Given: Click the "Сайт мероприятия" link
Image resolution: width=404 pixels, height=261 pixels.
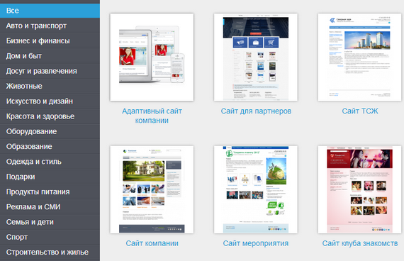Looking at the screenshot, I should pos(256,243).
